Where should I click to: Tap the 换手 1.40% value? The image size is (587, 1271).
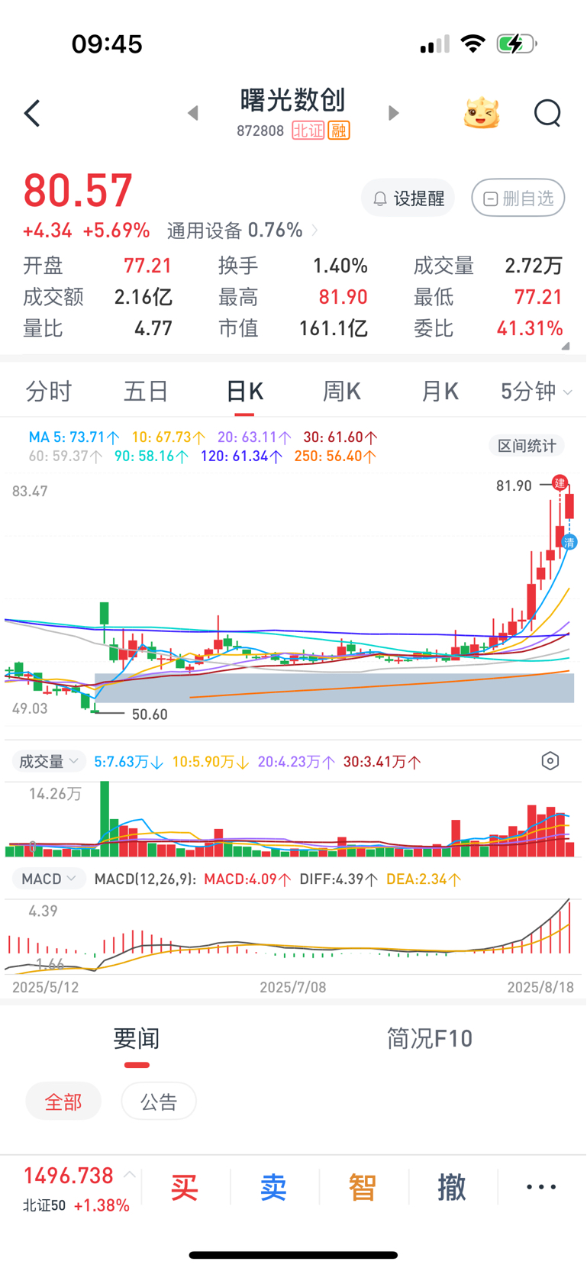point(340,266)
